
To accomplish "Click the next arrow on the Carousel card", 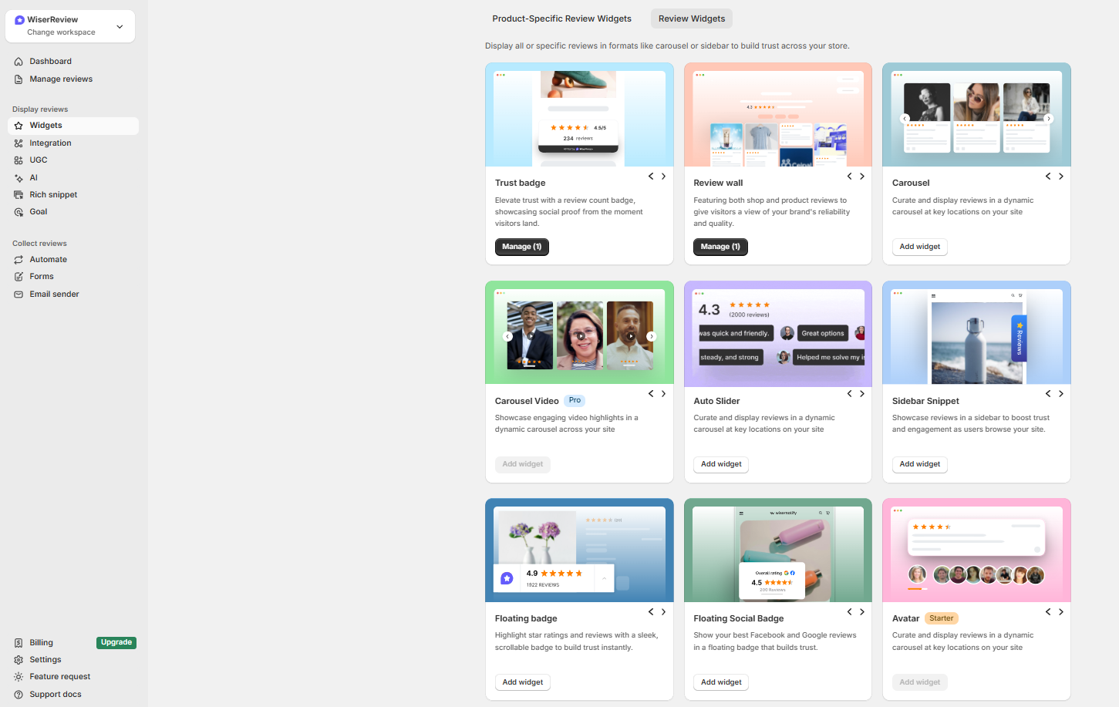I will point(1060,176).
